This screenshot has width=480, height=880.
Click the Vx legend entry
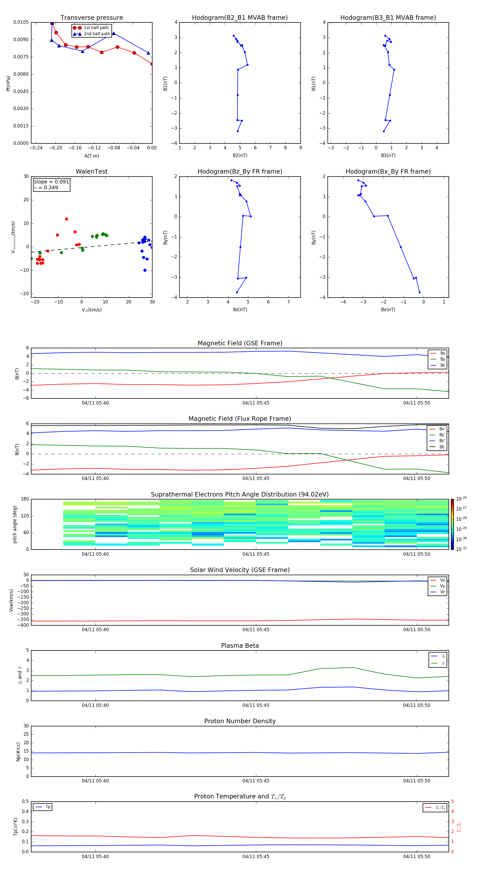coord(438,580)
